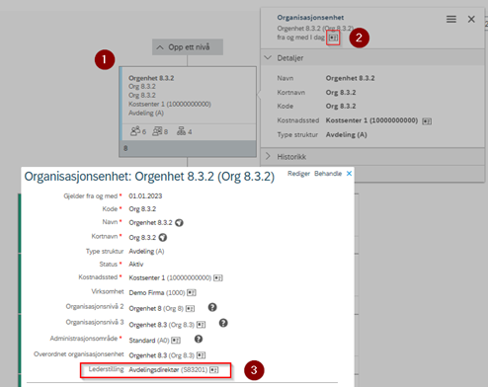Image resolution: width=488 pixels, height=387 pixels.
Task: Show help for Organisasjonsnivå 3
Action: (x=223, y=323)
